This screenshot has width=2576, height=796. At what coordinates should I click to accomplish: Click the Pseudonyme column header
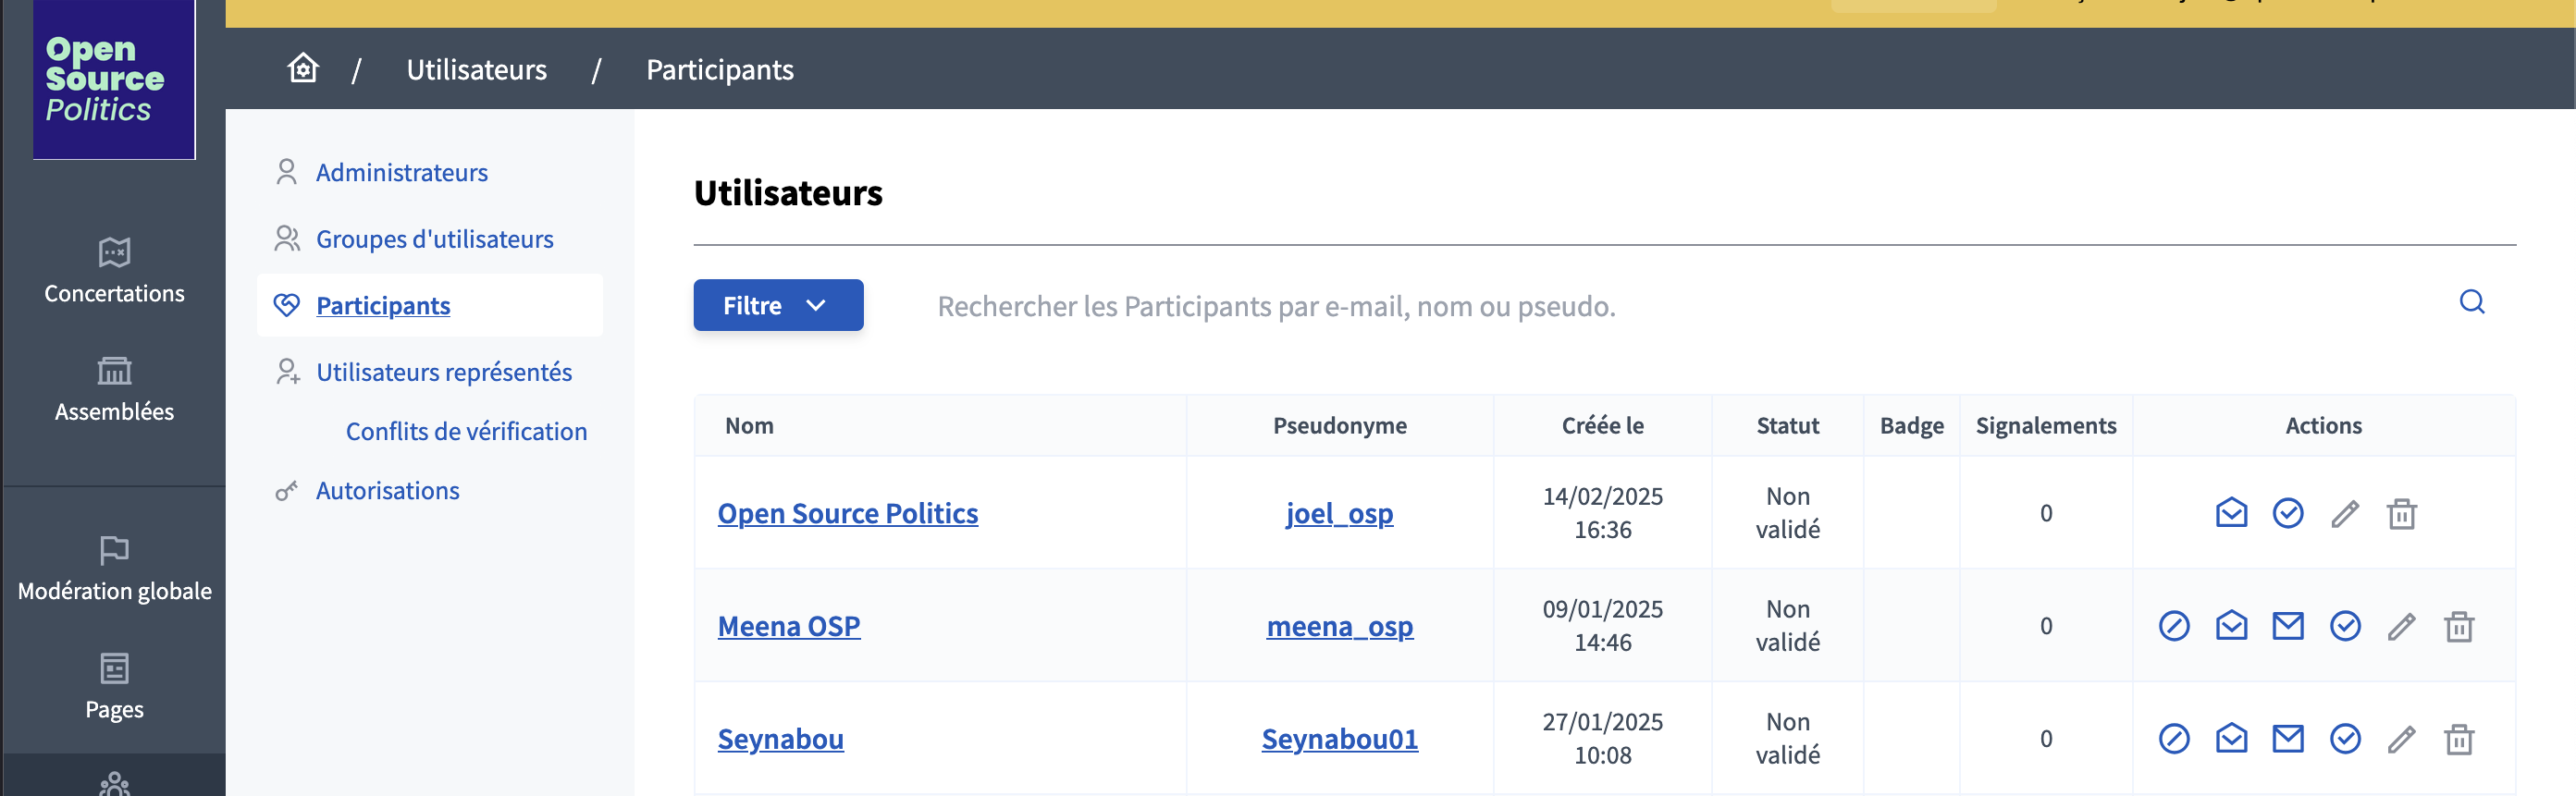click(1339, 425)
